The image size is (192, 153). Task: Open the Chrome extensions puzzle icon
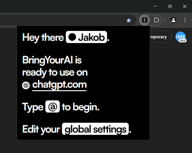[x=156, y=20]
